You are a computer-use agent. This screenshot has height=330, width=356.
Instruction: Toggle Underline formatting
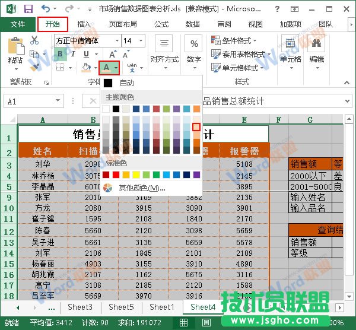tap(86, 54)
